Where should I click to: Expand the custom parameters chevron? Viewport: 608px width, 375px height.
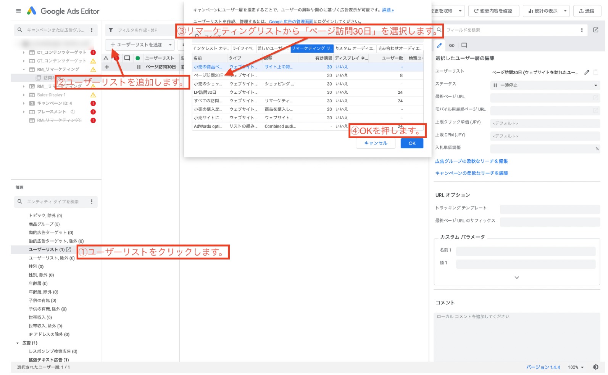(517, 277)
